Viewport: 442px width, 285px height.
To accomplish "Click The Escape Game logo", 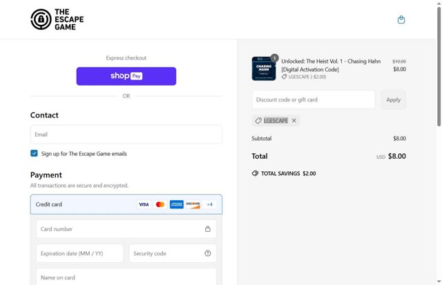I will 57,19.
